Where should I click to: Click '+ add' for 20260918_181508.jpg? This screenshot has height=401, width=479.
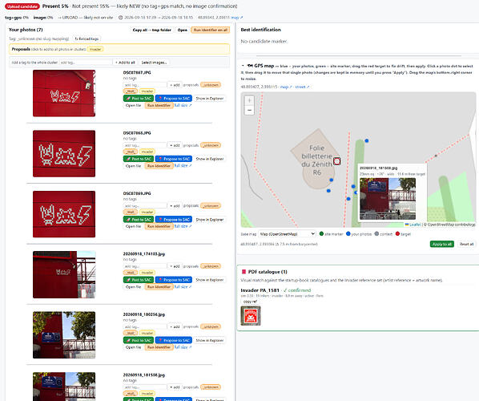[175, 387]
